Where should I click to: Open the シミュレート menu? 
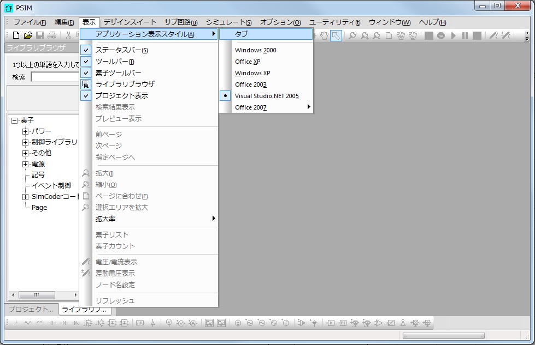[228, 22]
